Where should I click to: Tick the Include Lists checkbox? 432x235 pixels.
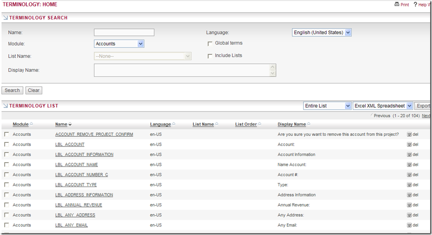210,56
